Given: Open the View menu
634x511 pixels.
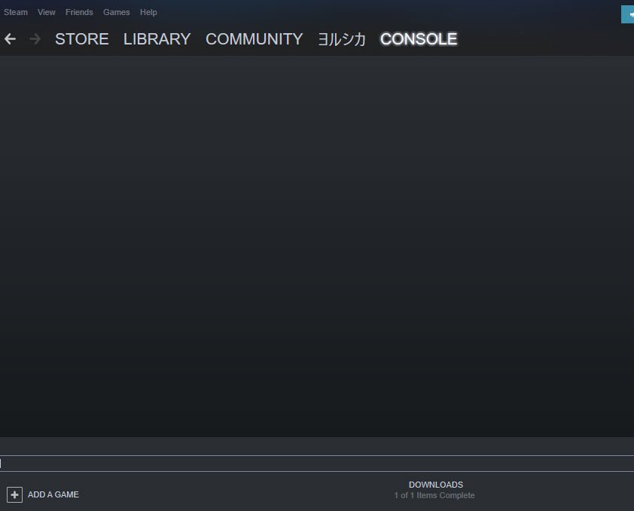Looking at the screenshot, I should point(46,12).
